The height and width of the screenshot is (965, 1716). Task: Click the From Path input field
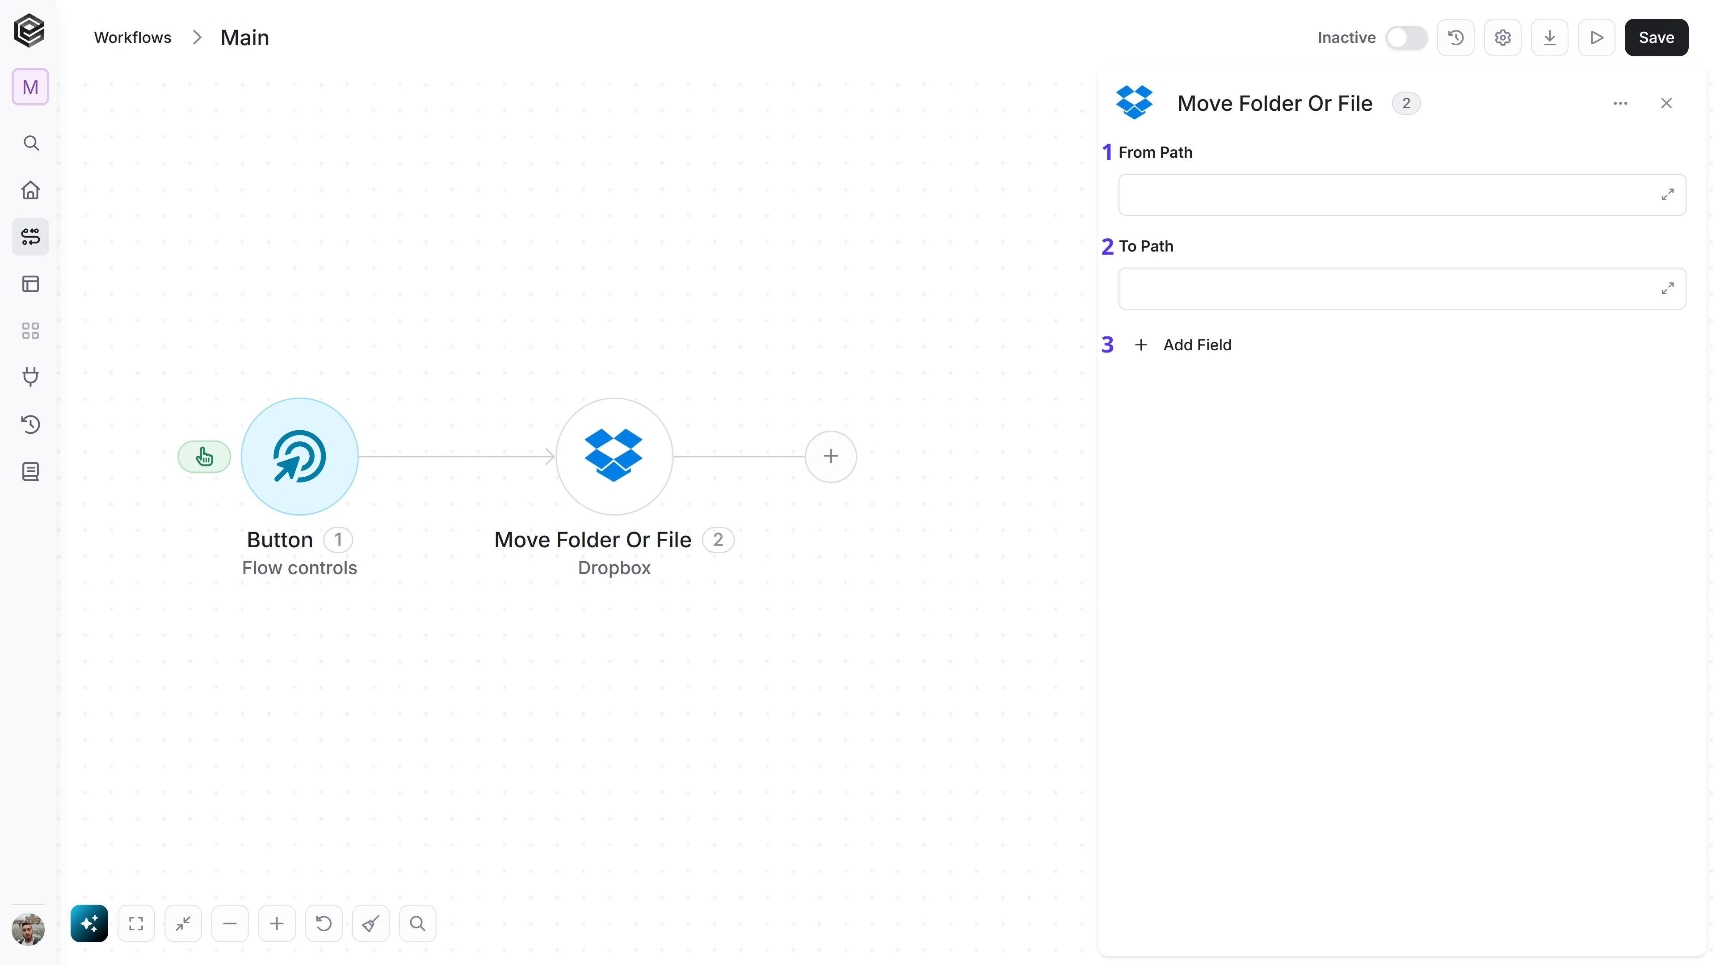(x=1401, y=194)
